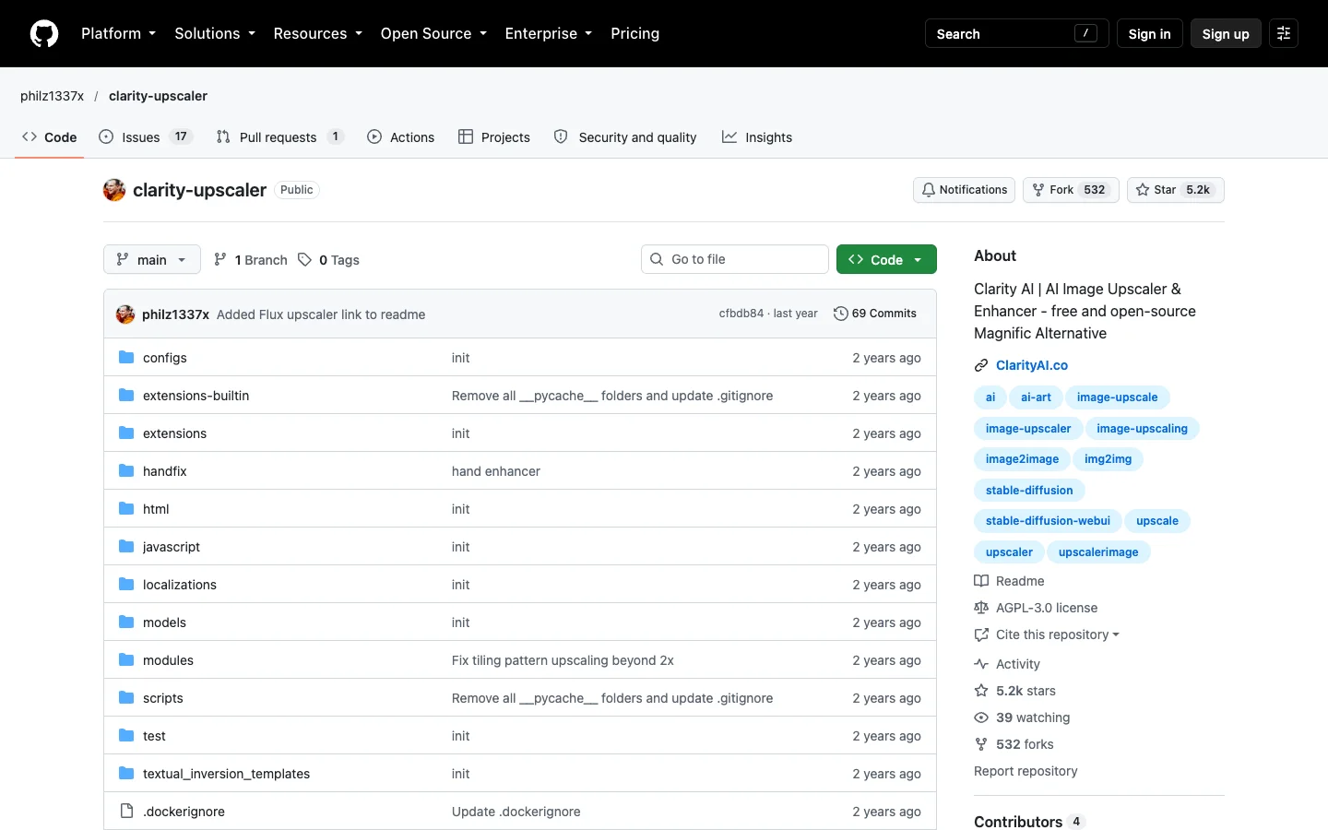Open the Notifications button
Image resolution: width=1328 pixels, height=830 pixels.
tap(965, 190)
